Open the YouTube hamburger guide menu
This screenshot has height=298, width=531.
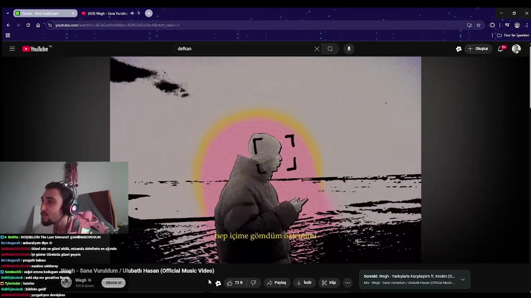[x=12, y=49]
